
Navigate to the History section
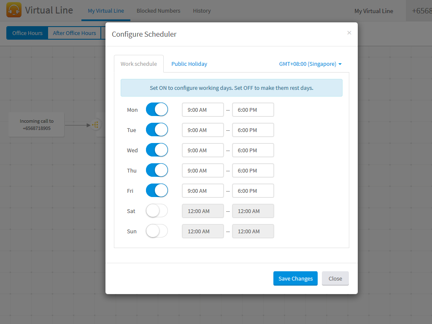[x=202, y=11]
